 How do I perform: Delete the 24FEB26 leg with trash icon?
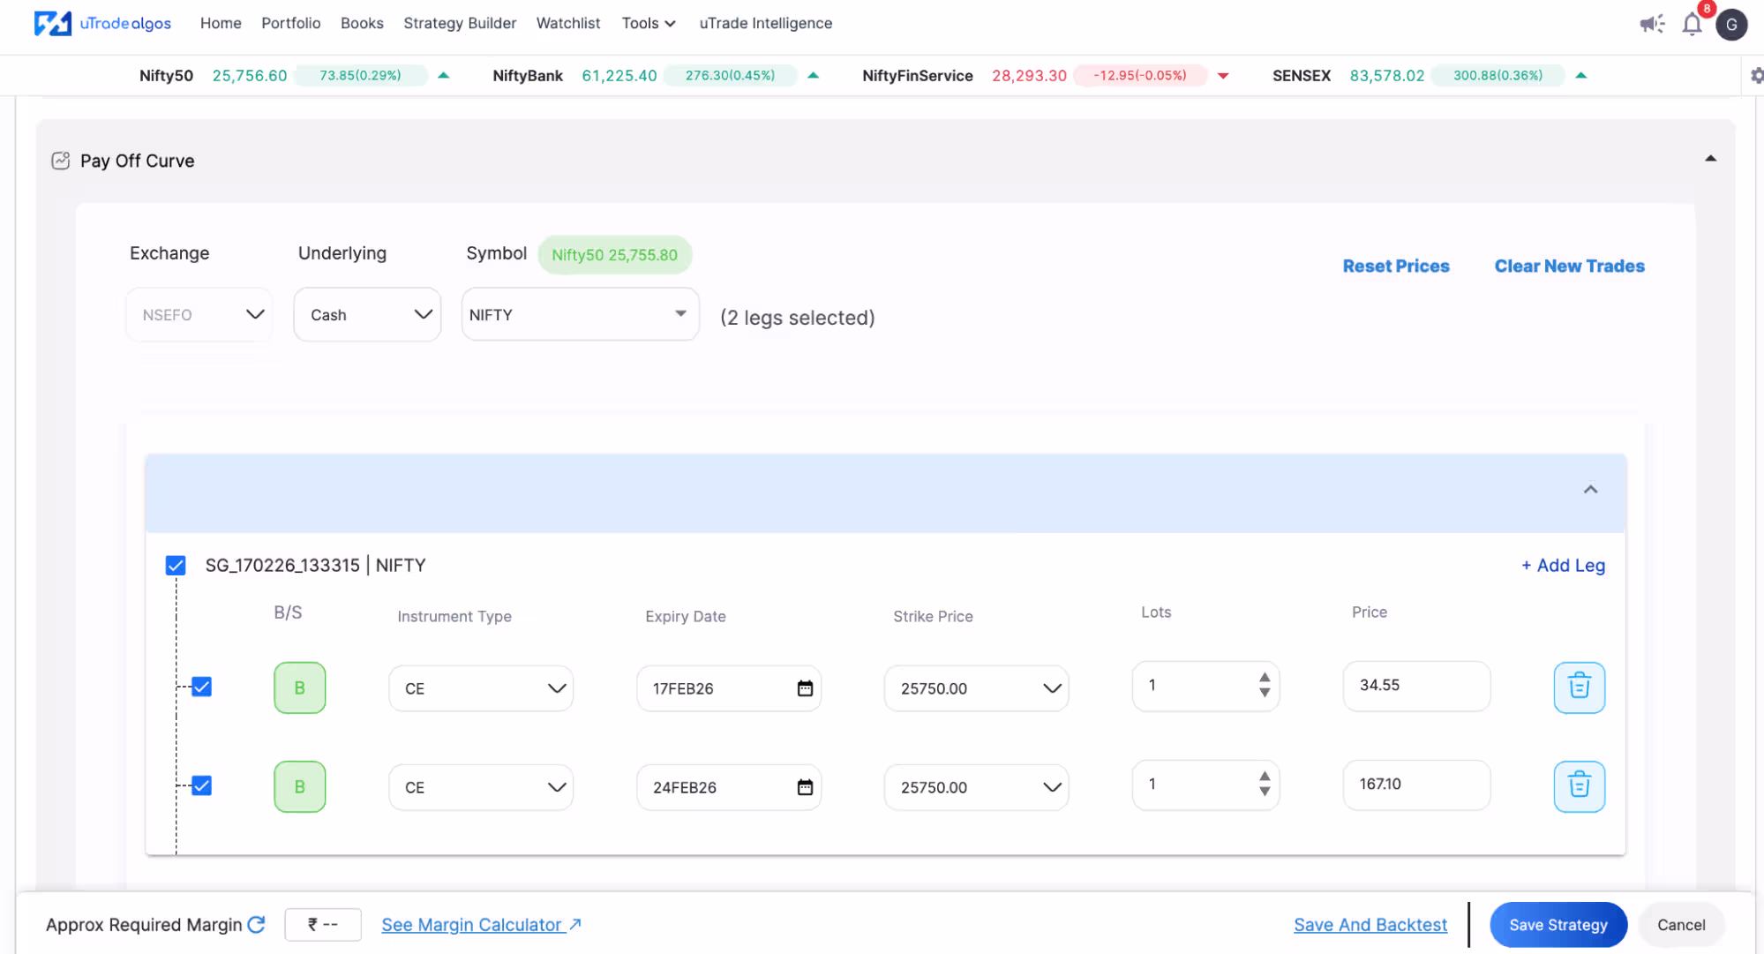point(1579,785)
